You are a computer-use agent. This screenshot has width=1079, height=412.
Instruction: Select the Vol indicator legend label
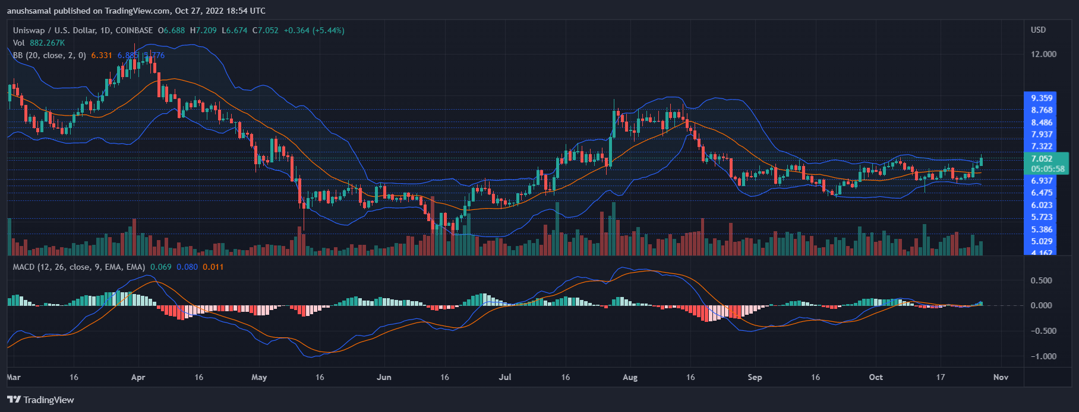[x=19, y=43]
